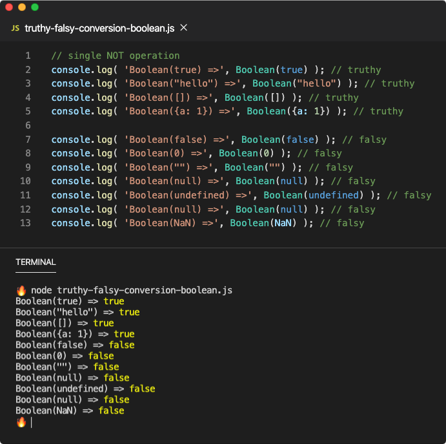
Task: Close the truthy-falsy-conversion-boolean.js tab
Action: pos(184,28)
